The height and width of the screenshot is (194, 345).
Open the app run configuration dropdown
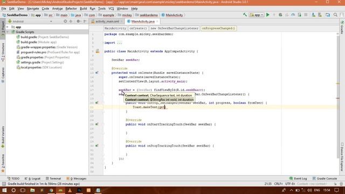(257, 15)
